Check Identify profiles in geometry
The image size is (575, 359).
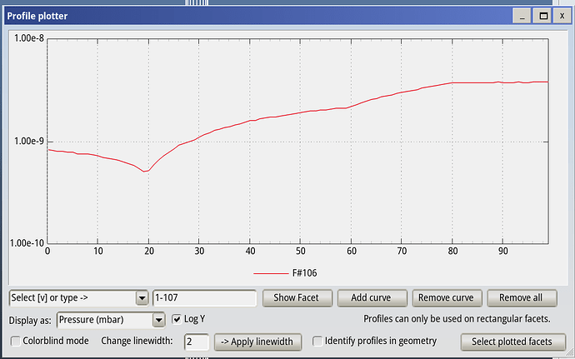pyautogui.click(x=317, y=341)
